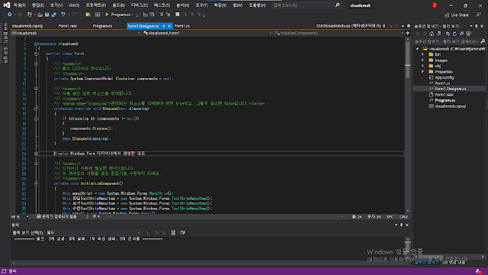Screen dimensions: 488x275
Task: Click the comment selected lines icon
Action: [161, 15]
